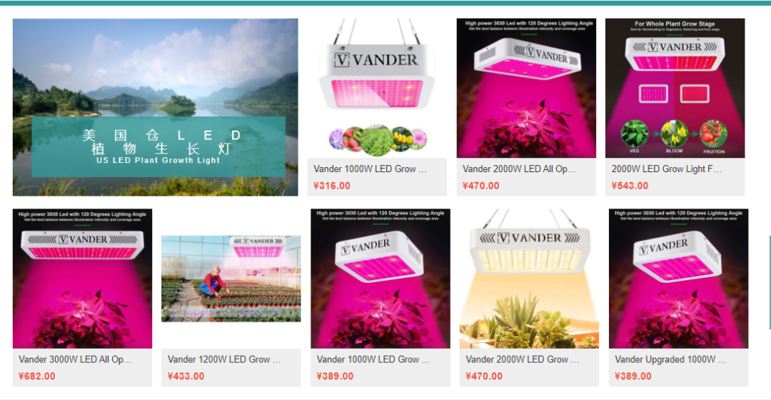The width and height of the screenshot is (771, 400).
Task: Open the Vander 2000W LED All Op... image
Action: point(526,88)
